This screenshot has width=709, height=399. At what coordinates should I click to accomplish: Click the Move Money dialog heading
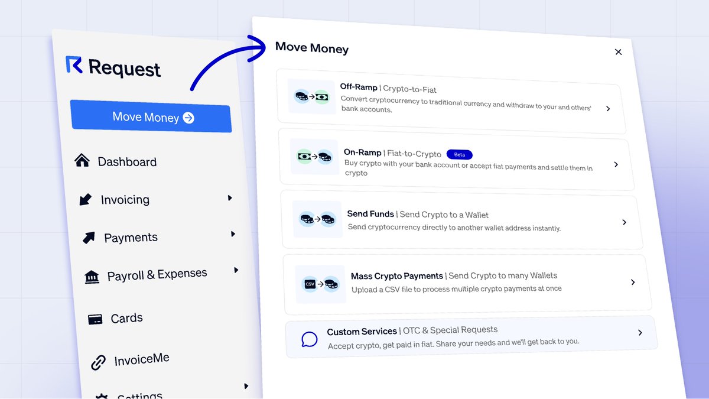tap(312, 48)
